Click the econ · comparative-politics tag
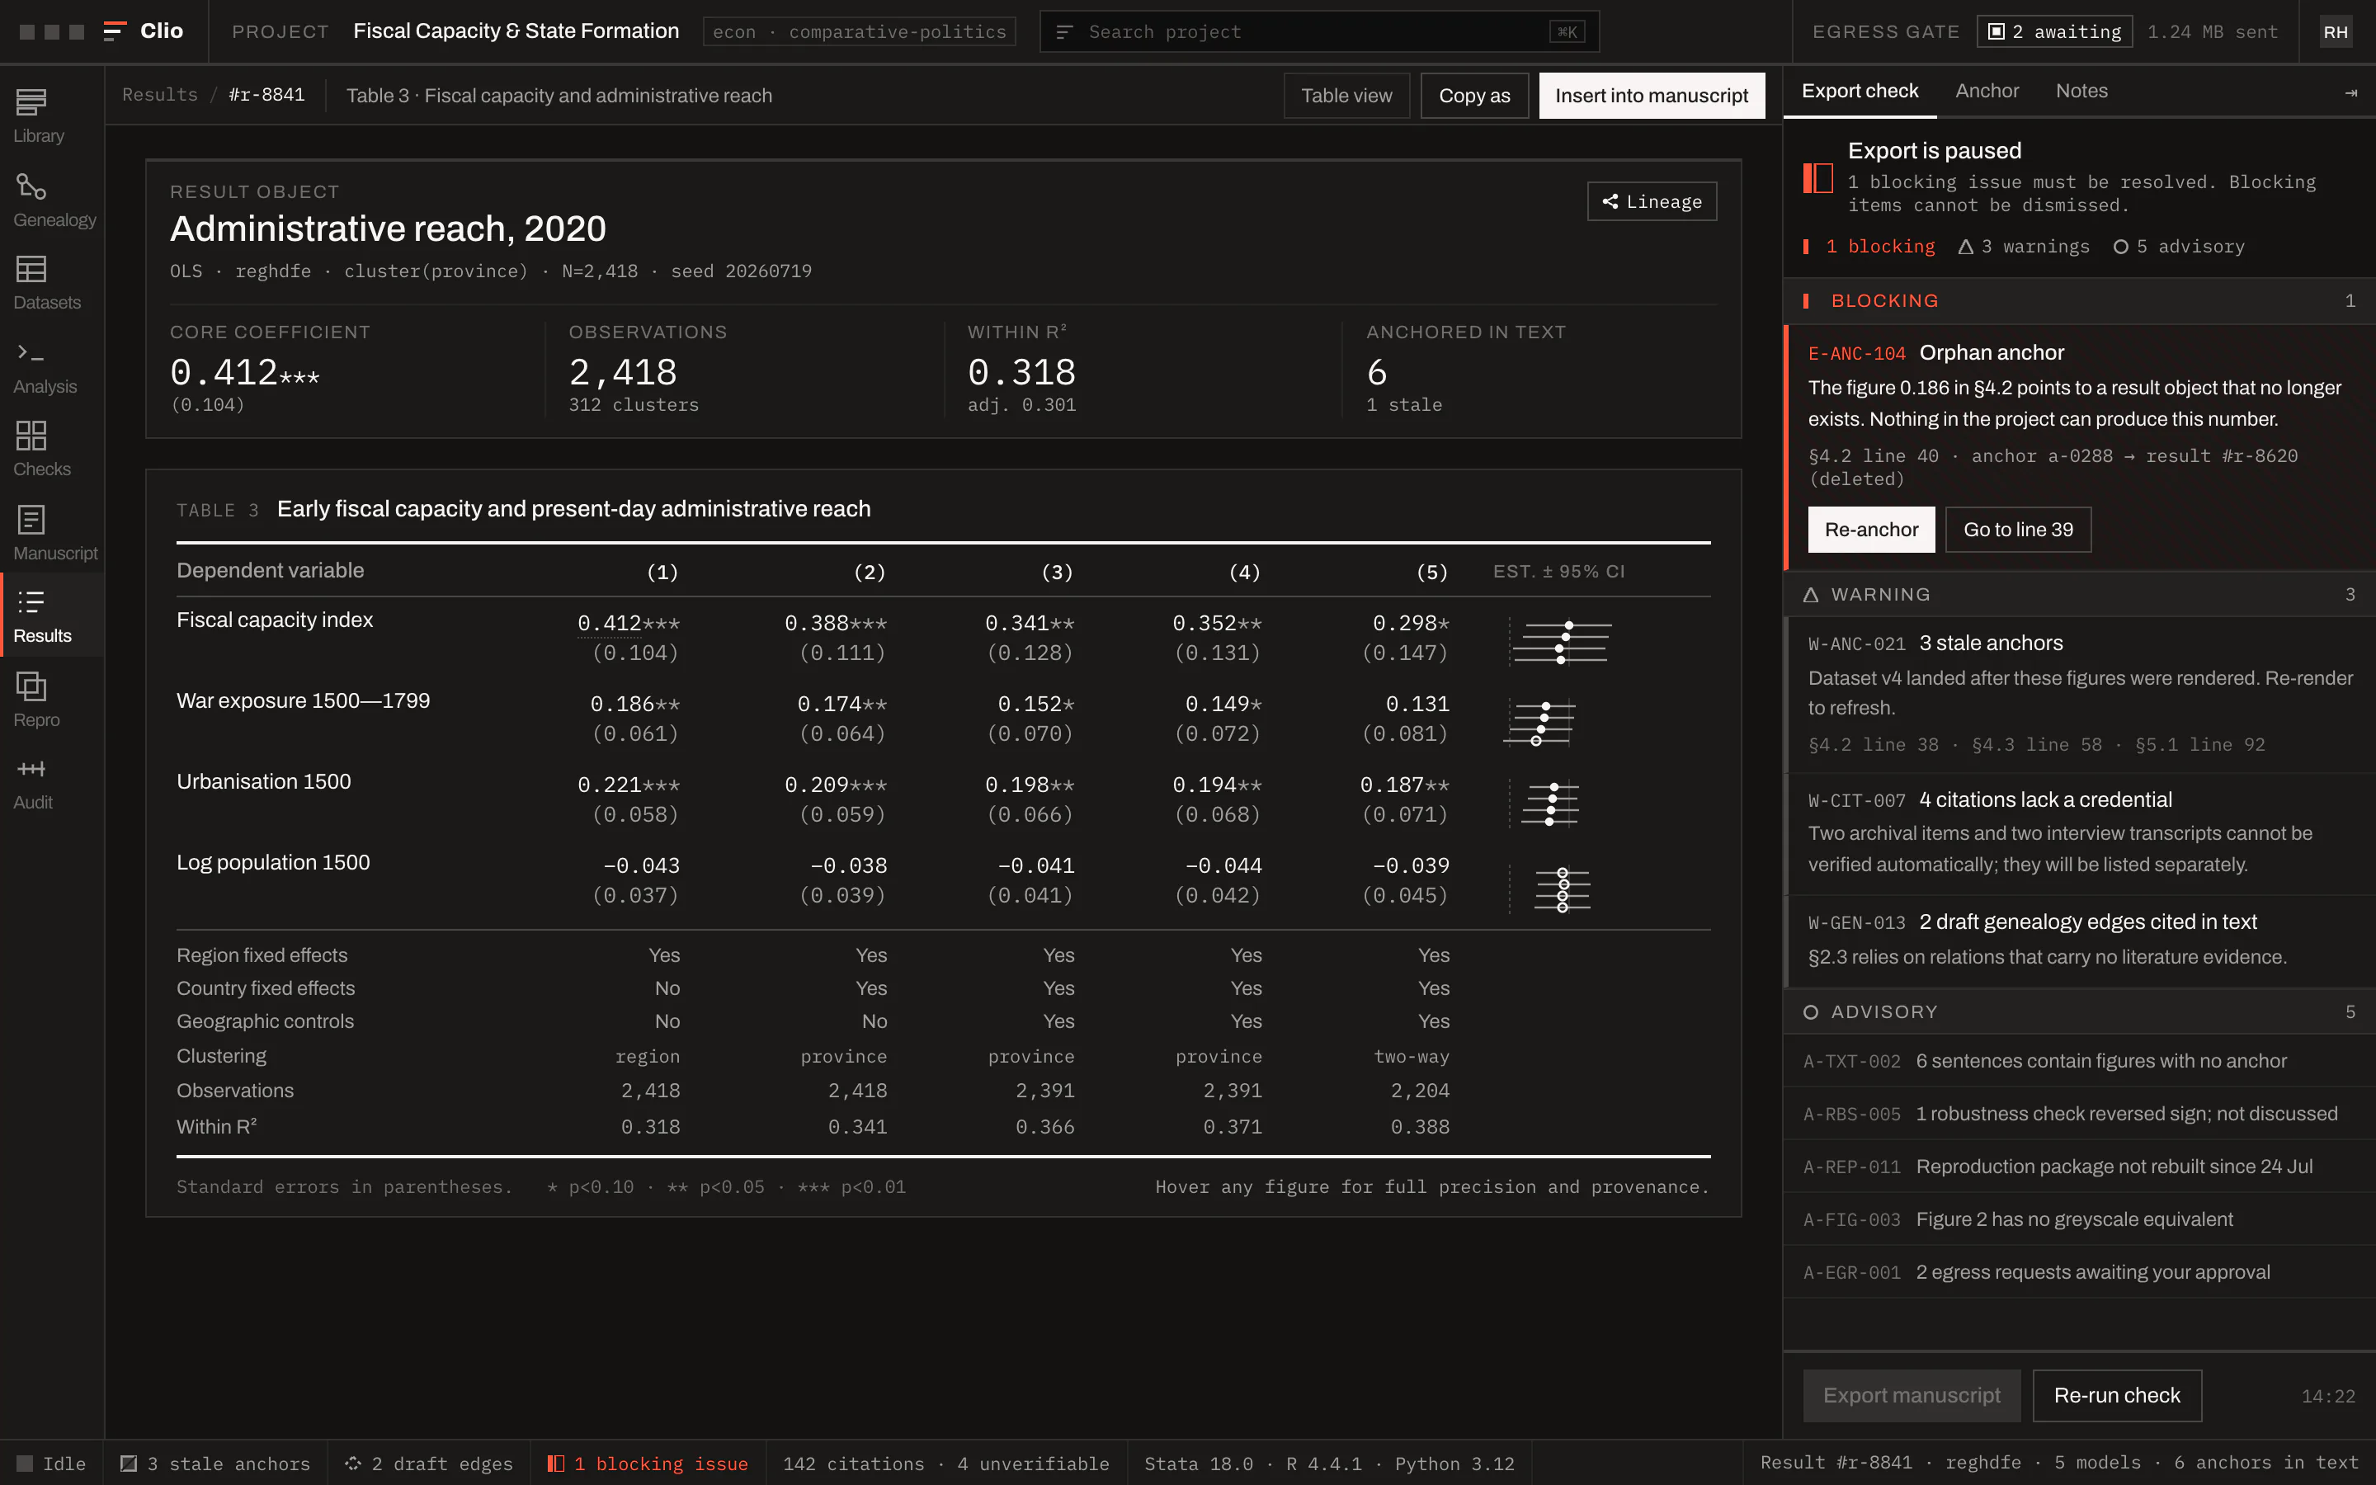 (859, 31)
